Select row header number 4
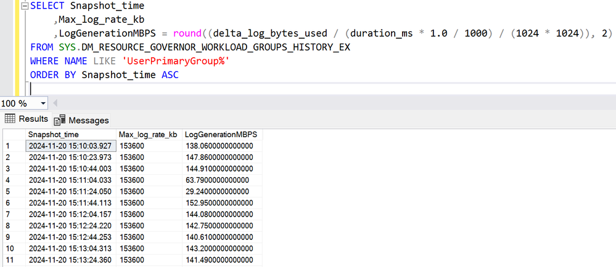Image resolution: width=616 pixels, height=267 pixels. click(14, 180)
